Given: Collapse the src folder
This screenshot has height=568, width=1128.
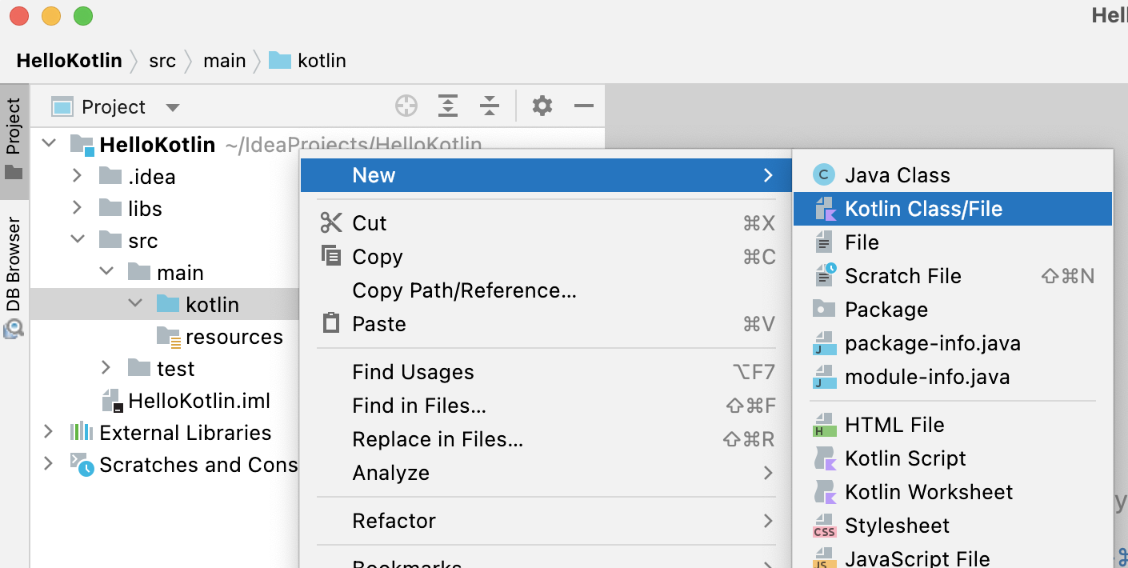Looking at the screenshot, I should click(78, 240).
